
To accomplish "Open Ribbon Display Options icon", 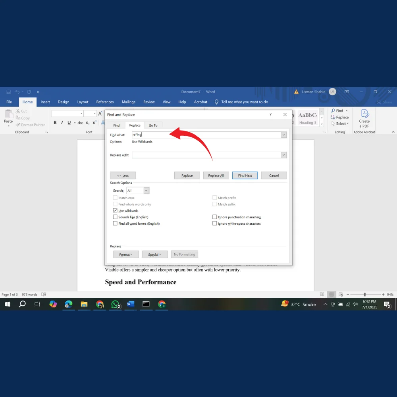I will (347, 92).
